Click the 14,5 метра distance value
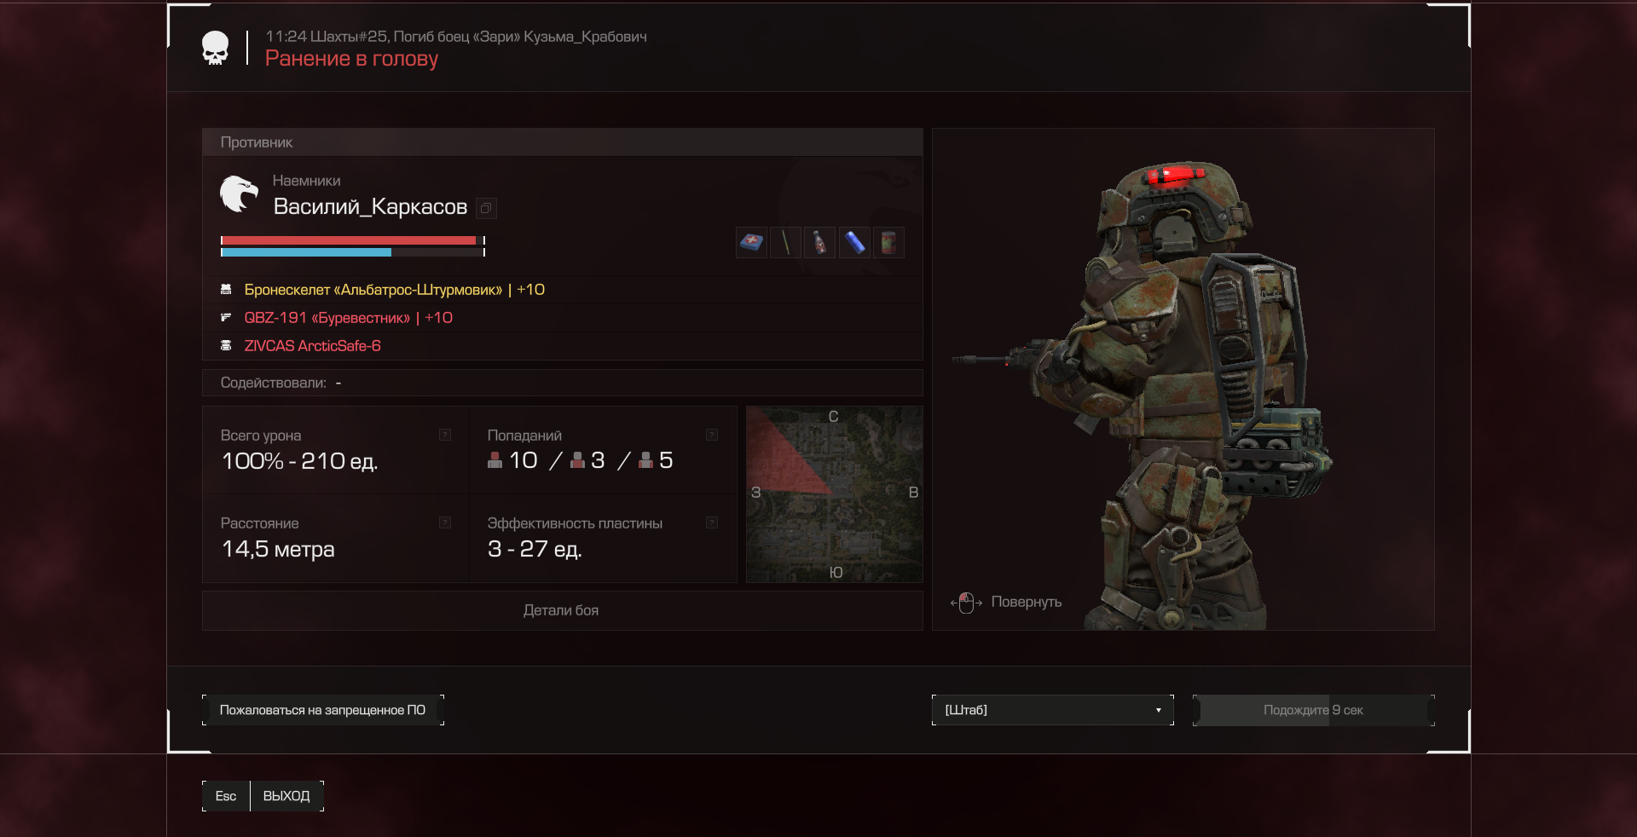The height and width of the screenshot is (837, 1637). (x=278, y=549)
